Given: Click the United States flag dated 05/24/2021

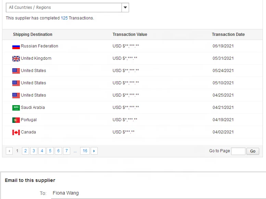Looking at the screenshot, I should (x=16, y=71).
